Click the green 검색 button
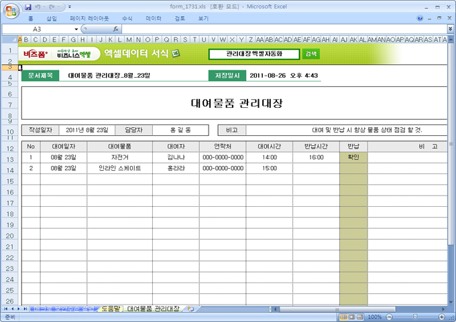 pyautogui.click(x=311, y=54)
